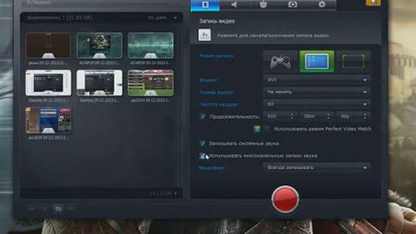This screenshot has height=234, width=416.
Task: Click the 'Запись видео' heading
Action: click(216, 21)
